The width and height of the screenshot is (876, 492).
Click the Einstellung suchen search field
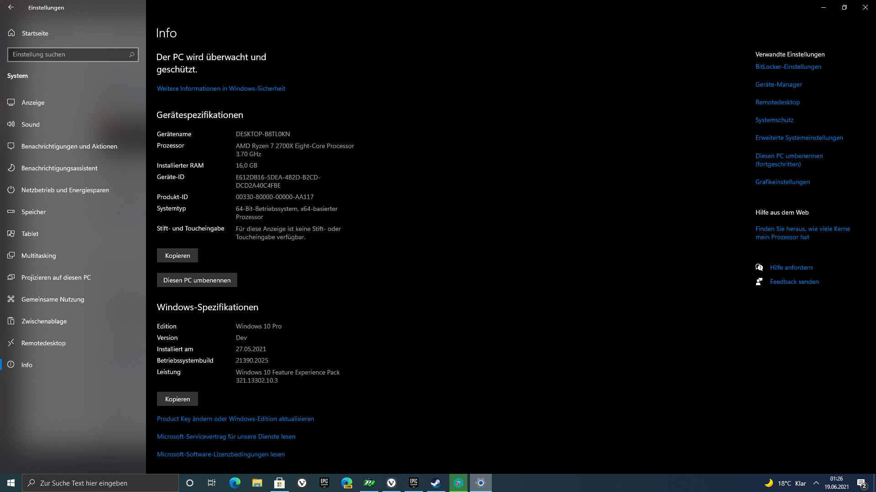(68, 54)
